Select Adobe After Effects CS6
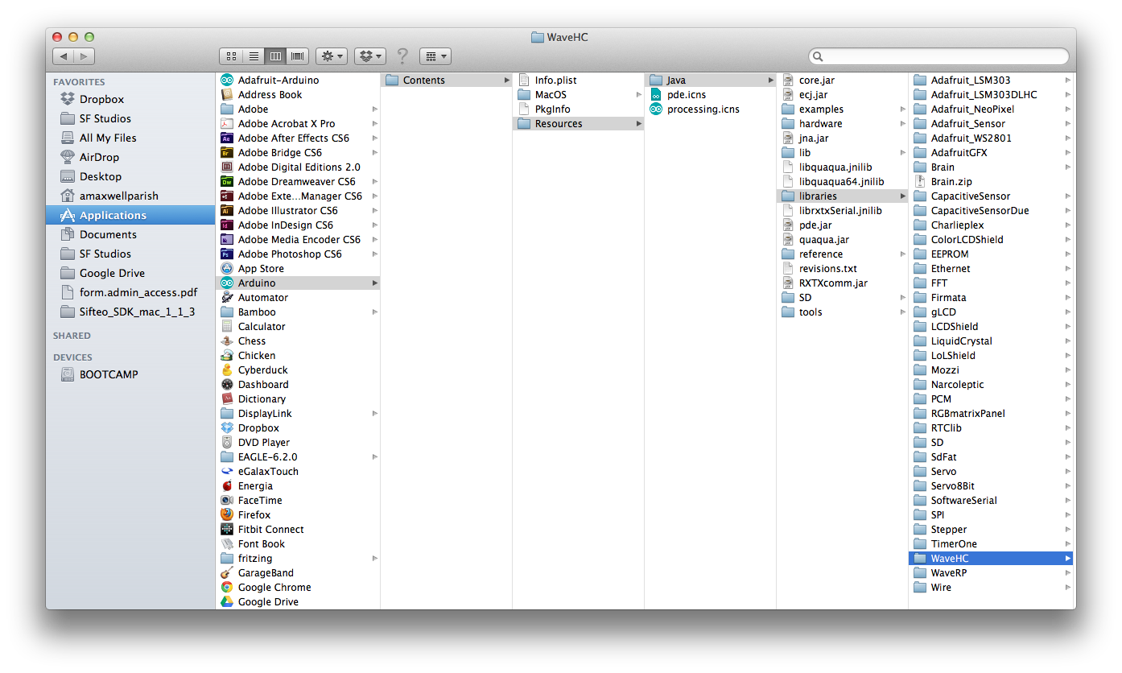This screenshot has width=1122, height=673. click(x=298, y=138)
